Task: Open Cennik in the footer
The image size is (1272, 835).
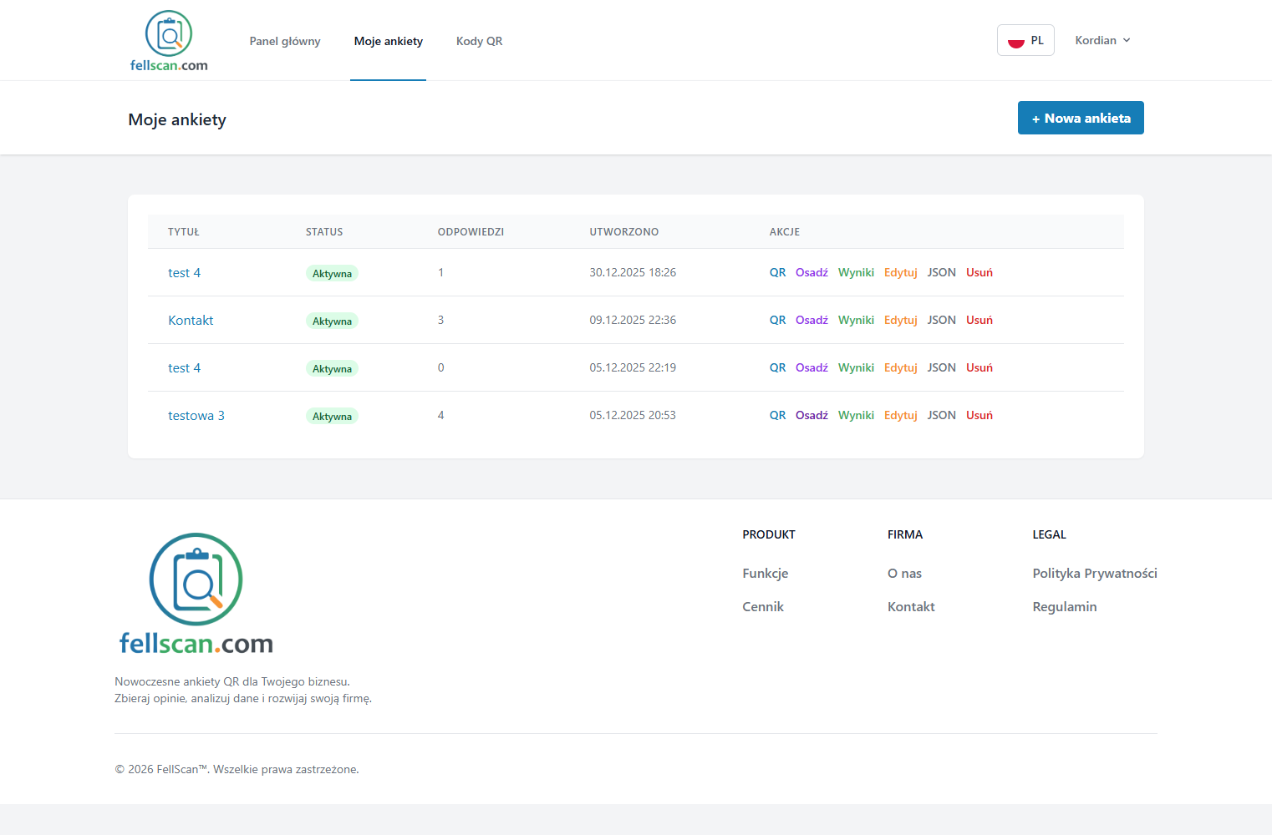Action: click(763, 607)
